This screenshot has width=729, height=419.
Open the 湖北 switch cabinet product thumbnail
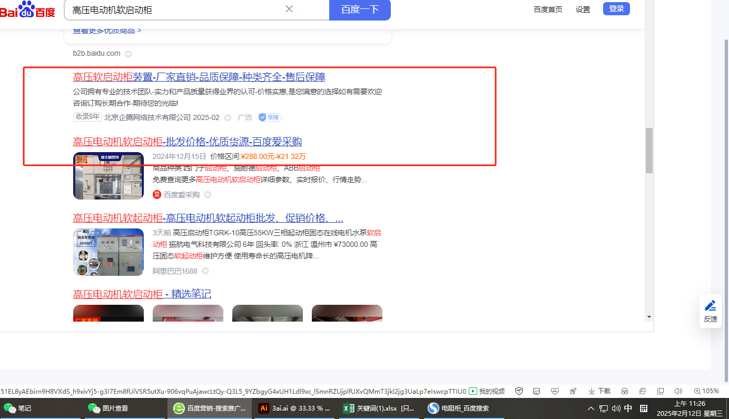109,176
